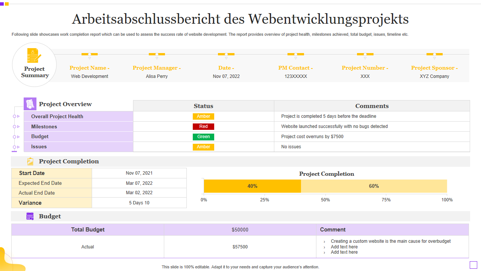Click the Project Completion chart title

click(327, 174)
